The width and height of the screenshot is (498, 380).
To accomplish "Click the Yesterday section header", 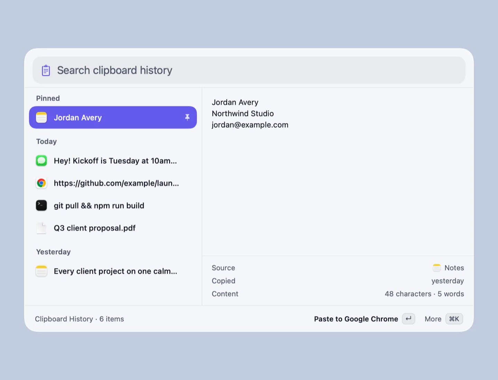I will 53,252.
